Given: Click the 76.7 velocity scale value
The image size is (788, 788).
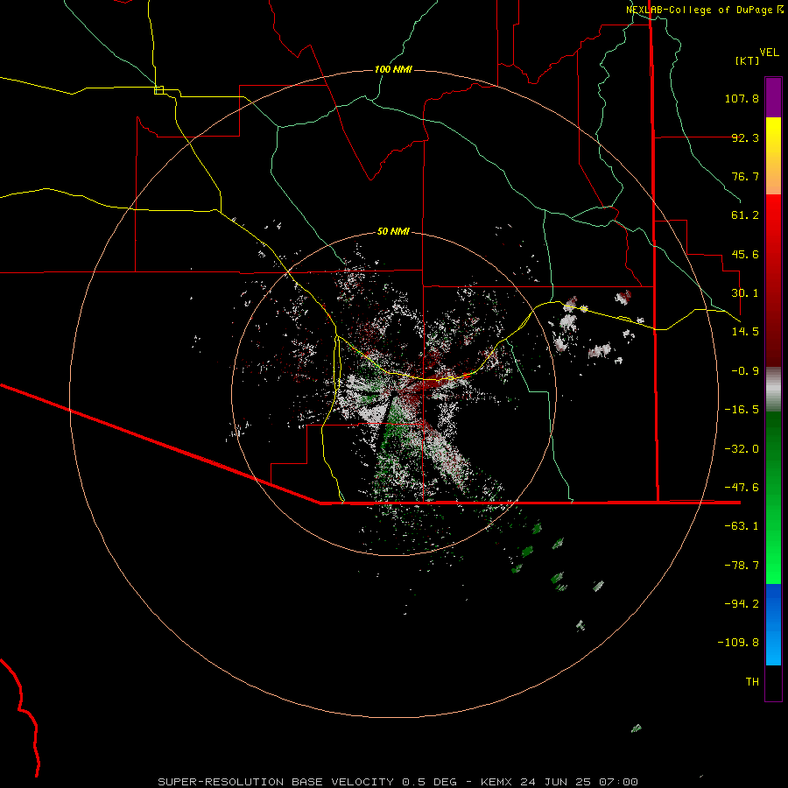Looking at the screenshot, I should pyautogui.click(x=745, y=176).
